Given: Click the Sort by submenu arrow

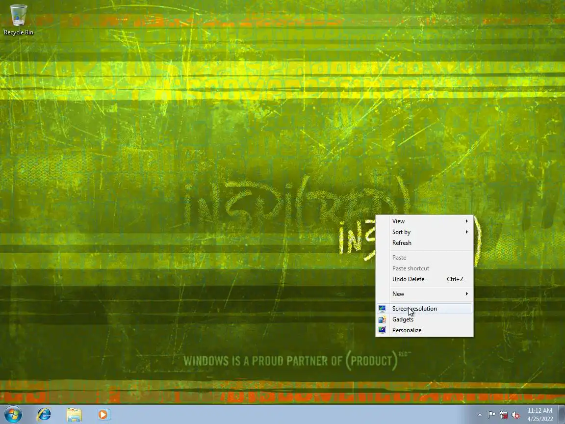Looking at the screenshot, I should coord(466,232).
